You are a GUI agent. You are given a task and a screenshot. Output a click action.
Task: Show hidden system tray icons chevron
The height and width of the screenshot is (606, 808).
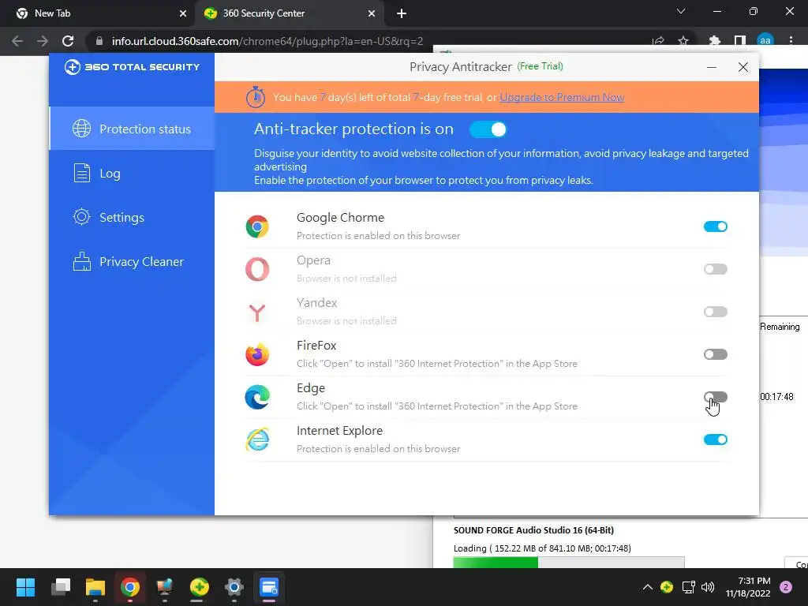pyautogui.click(x=648, y=587)
